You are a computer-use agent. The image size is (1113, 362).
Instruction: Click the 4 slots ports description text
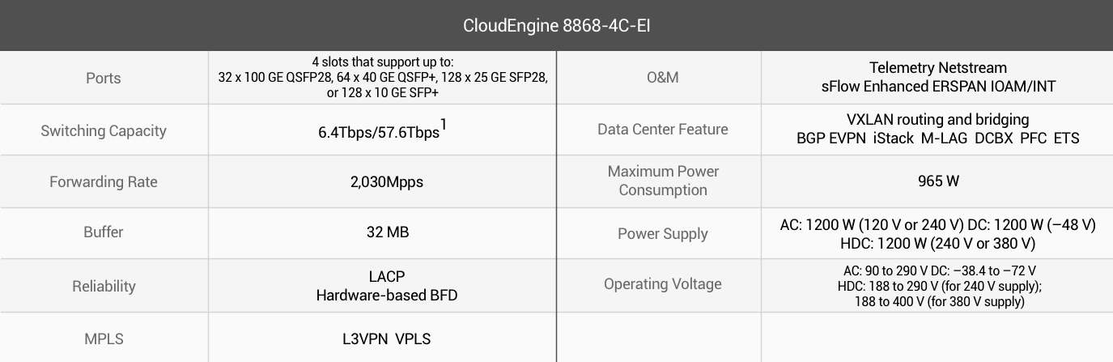click(x=383, y=78)
